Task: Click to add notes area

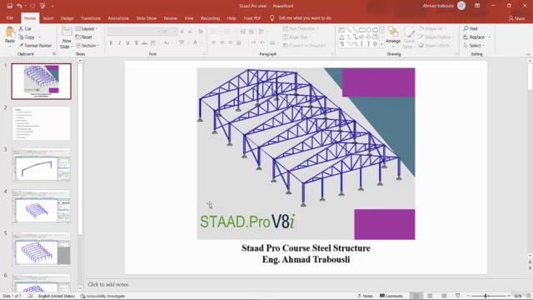Action: (x=108, y=284)
